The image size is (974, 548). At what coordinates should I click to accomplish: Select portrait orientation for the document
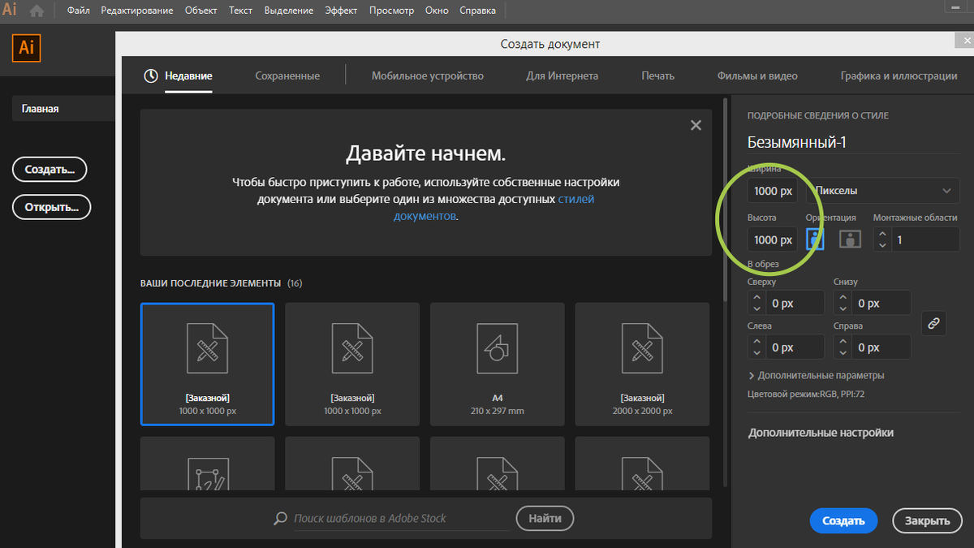coord(815,239)
